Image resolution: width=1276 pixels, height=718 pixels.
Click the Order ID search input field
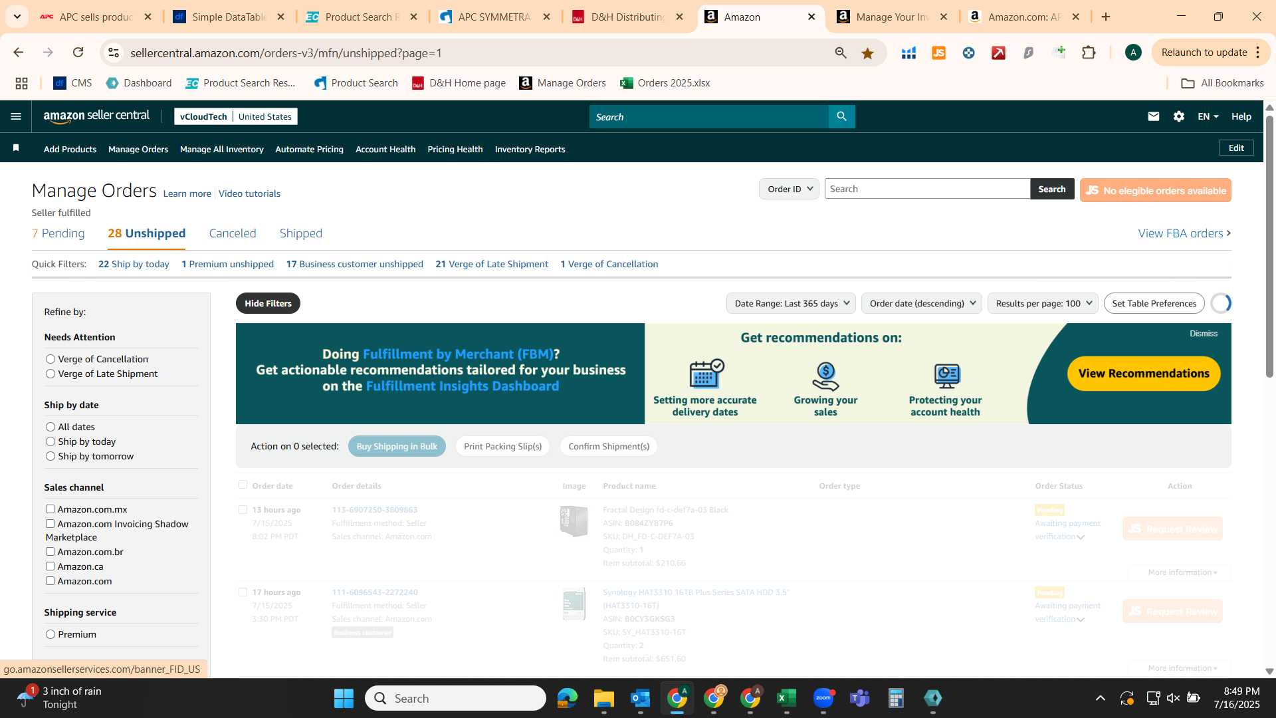(x=927, y=189)
